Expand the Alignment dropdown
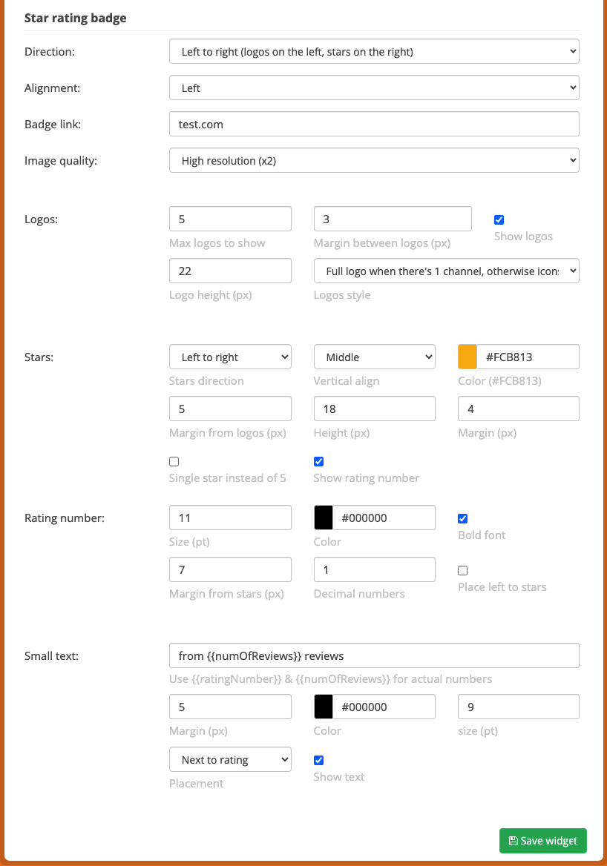Viewport: 607px width, 866px height. (374, 87)
